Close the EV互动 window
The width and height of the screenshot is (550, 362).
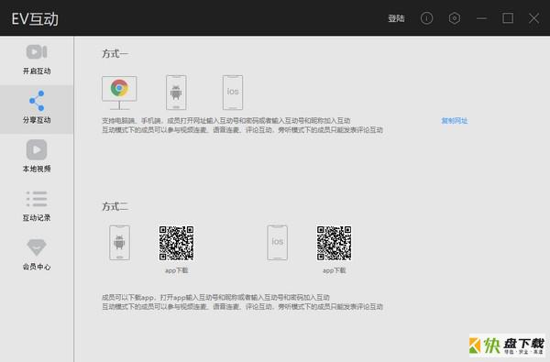click(x=533, y=18)
